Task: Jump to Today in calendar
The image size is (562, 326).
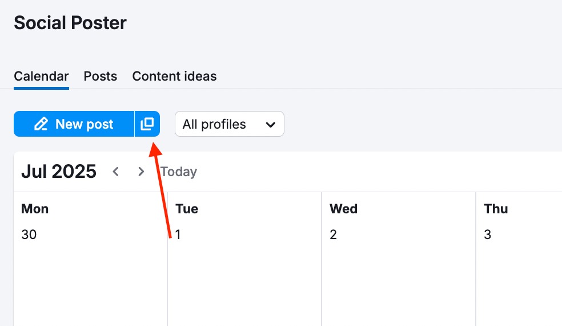Action: [179, 172]
